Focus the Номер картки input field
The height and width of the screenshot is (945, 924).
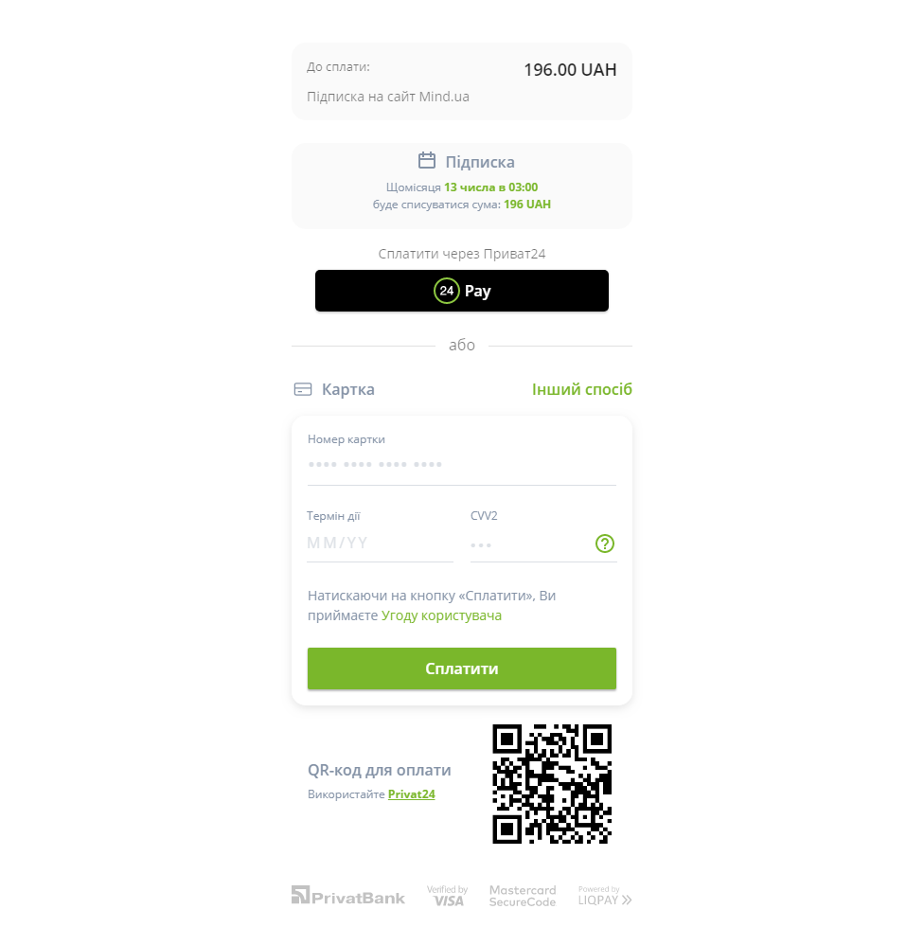point(462,465)
